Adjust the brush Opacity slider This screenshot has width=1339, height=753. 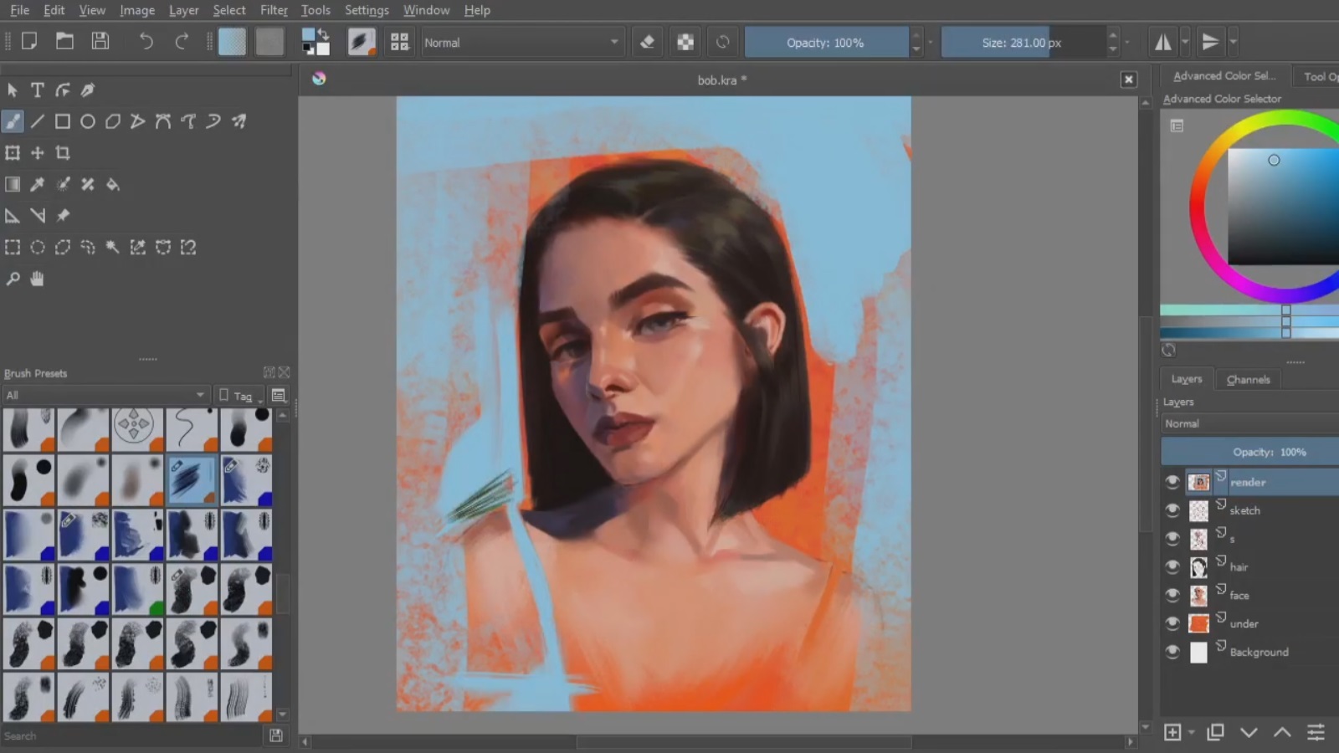click(826, 43)
